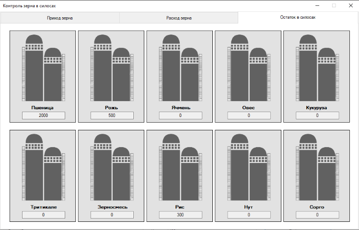Select the Ячмень silo image
The width and height of the screenshot is (359, 230).
pos(180,68)
